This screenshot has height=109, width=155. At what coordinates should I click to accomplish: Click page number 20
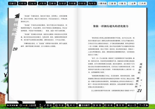(x=15, y=49)
